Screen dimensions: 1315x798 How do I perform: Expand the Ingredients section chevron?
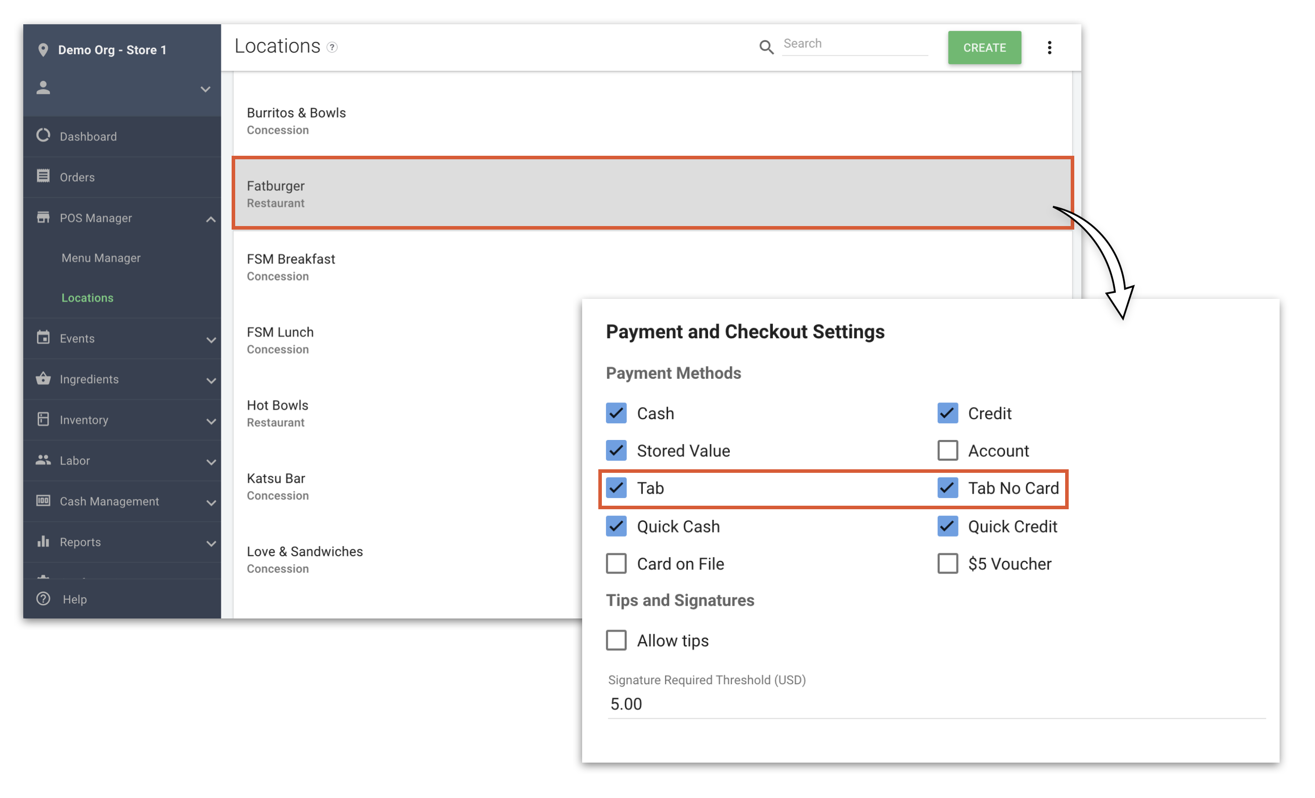point(211,381)
